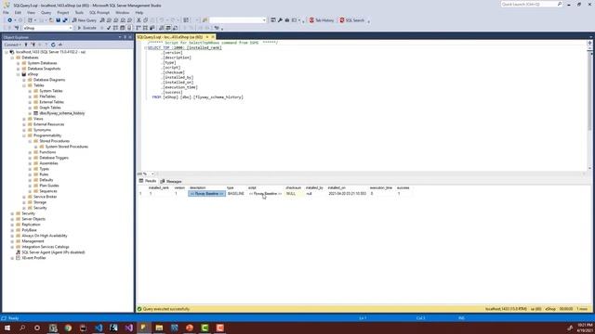This screenshot has height=334, width=595.
Task: Click the disconnect plug icon
Action: pos(33,45)
